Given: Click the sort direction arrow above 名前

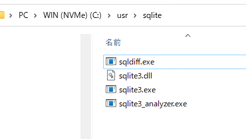Looking at the screenshot, I should (x=188, y=35).
